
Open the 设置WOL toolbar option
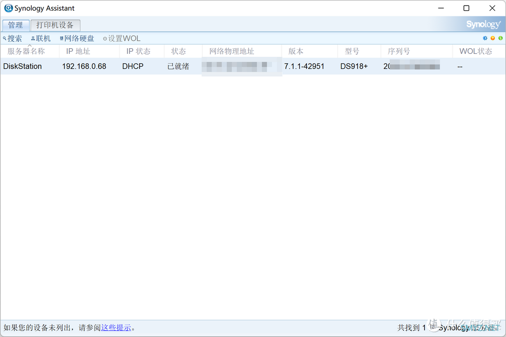[x=122, y=38]
